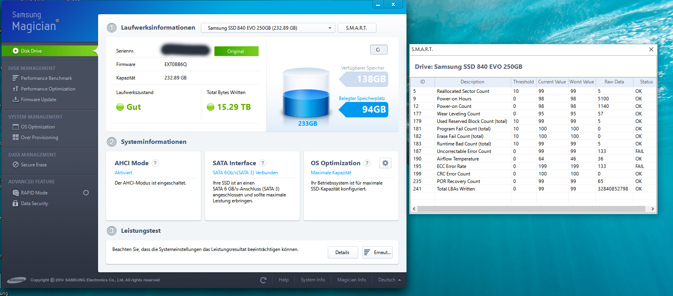Click the C: drive button
673x296 pixels.
click(x=378, y=50)
